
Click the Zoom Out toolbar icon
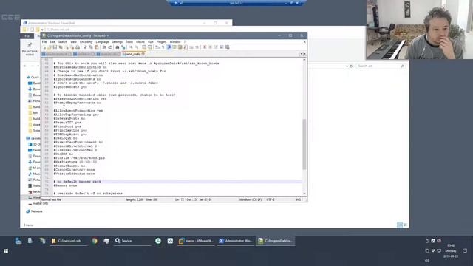(137, 47)
